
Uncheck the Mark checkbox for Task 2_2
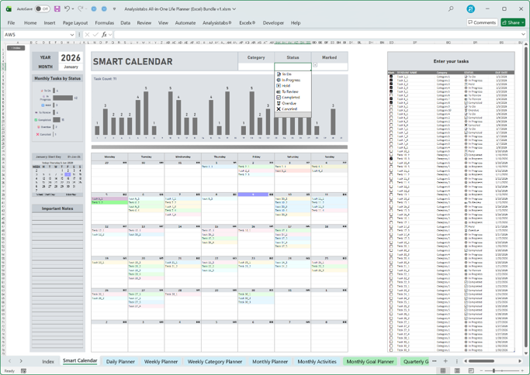click(x=391, y=84)
